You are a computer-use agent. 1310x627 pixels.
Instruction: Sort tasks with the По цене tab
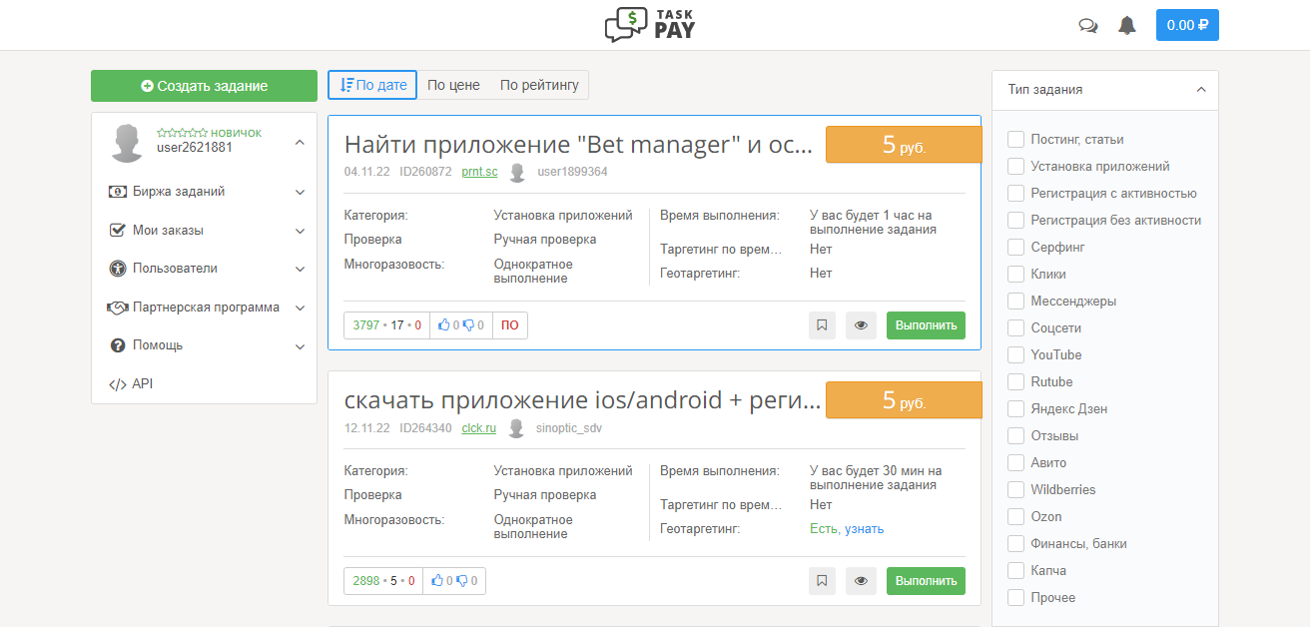[x=453, y=85]
